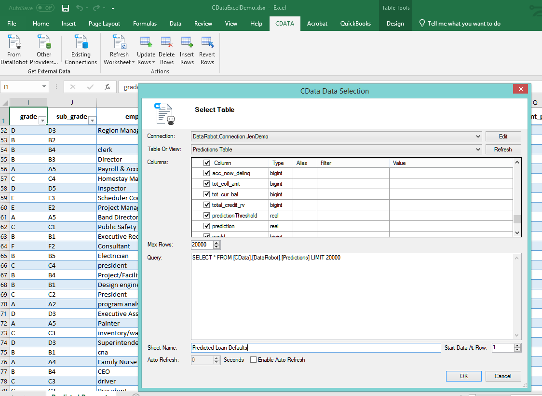Click Refresh next to Table Or View
Viewport: 542px width, 396px height.
click(503, 150)
